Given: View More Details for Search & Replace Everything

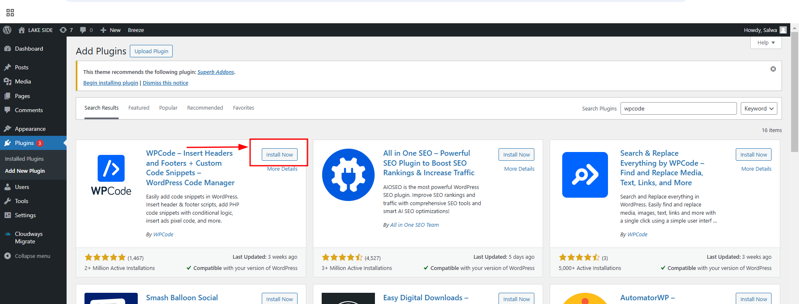Looking at the screenshot, I should coord(757,169).
